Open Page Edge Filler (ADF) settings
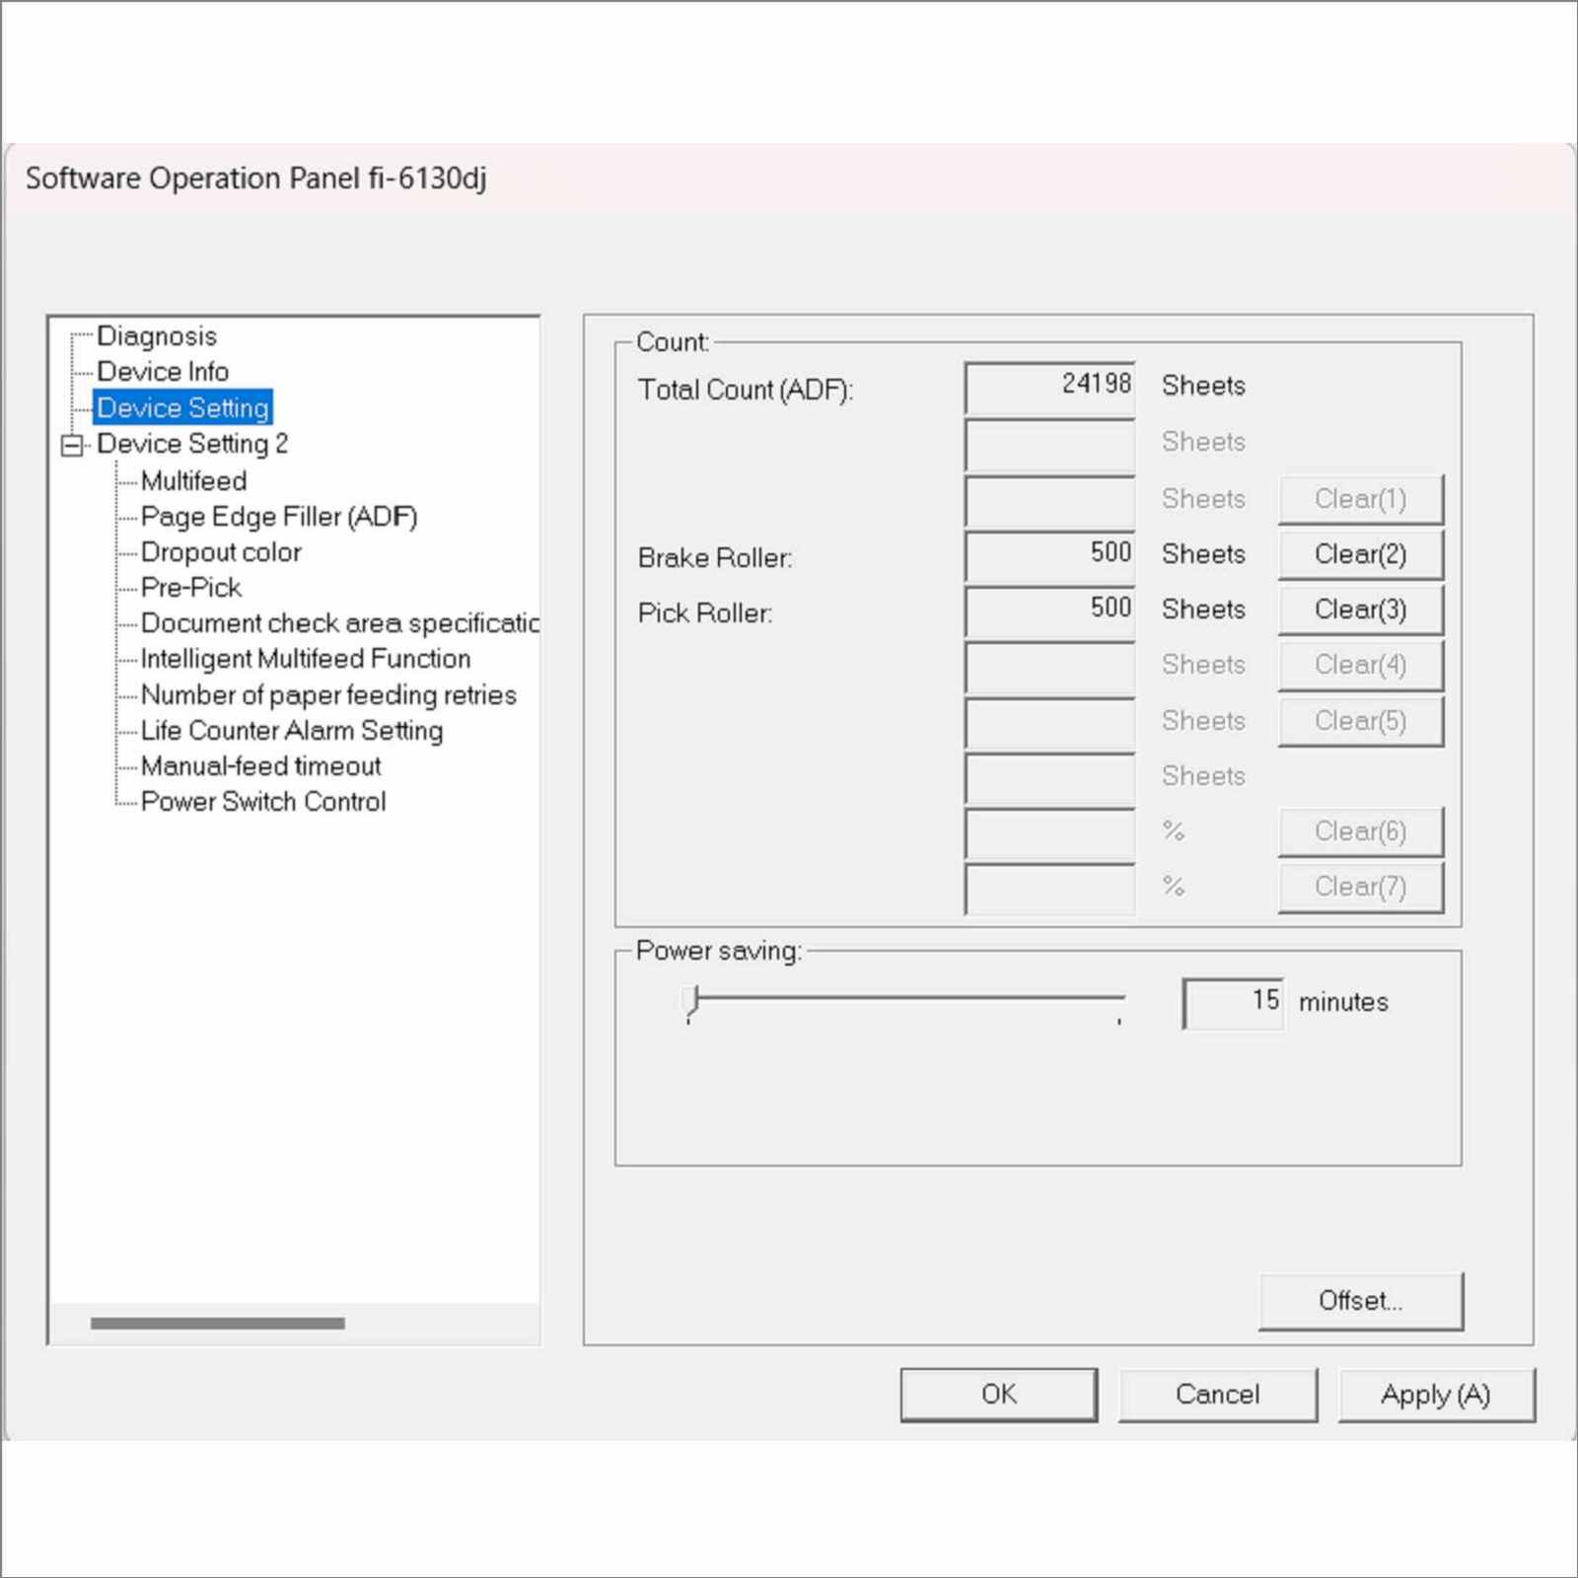The width and height of the screenshot is (1578, 1578). 279,517
